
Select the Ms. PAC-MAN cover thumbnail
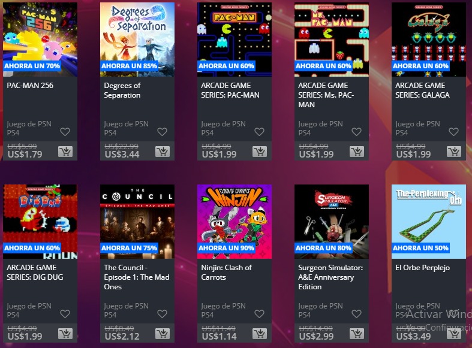pyautogui.click(x=332, y=40)
